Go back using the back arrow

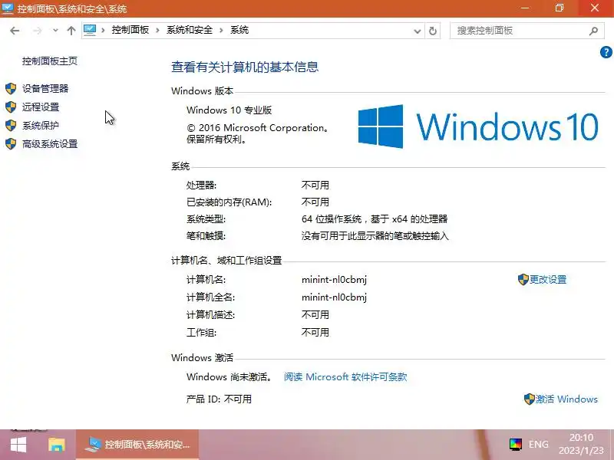pyautogui.click(x=15, y=31)
